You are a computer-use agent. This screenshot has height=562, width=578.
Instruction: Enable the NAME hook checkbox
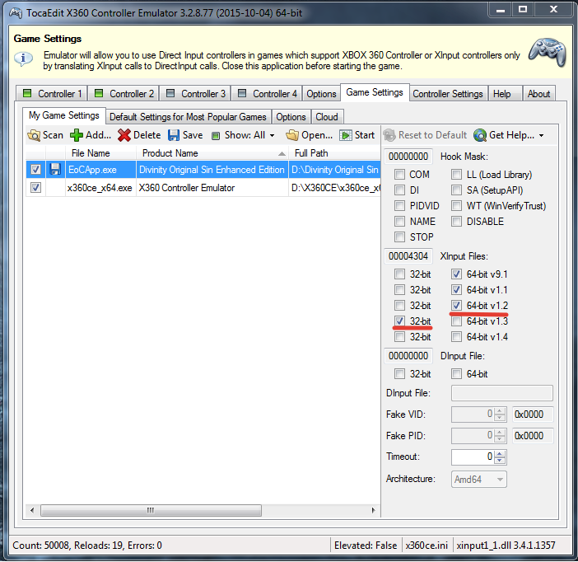coord(399,222)
